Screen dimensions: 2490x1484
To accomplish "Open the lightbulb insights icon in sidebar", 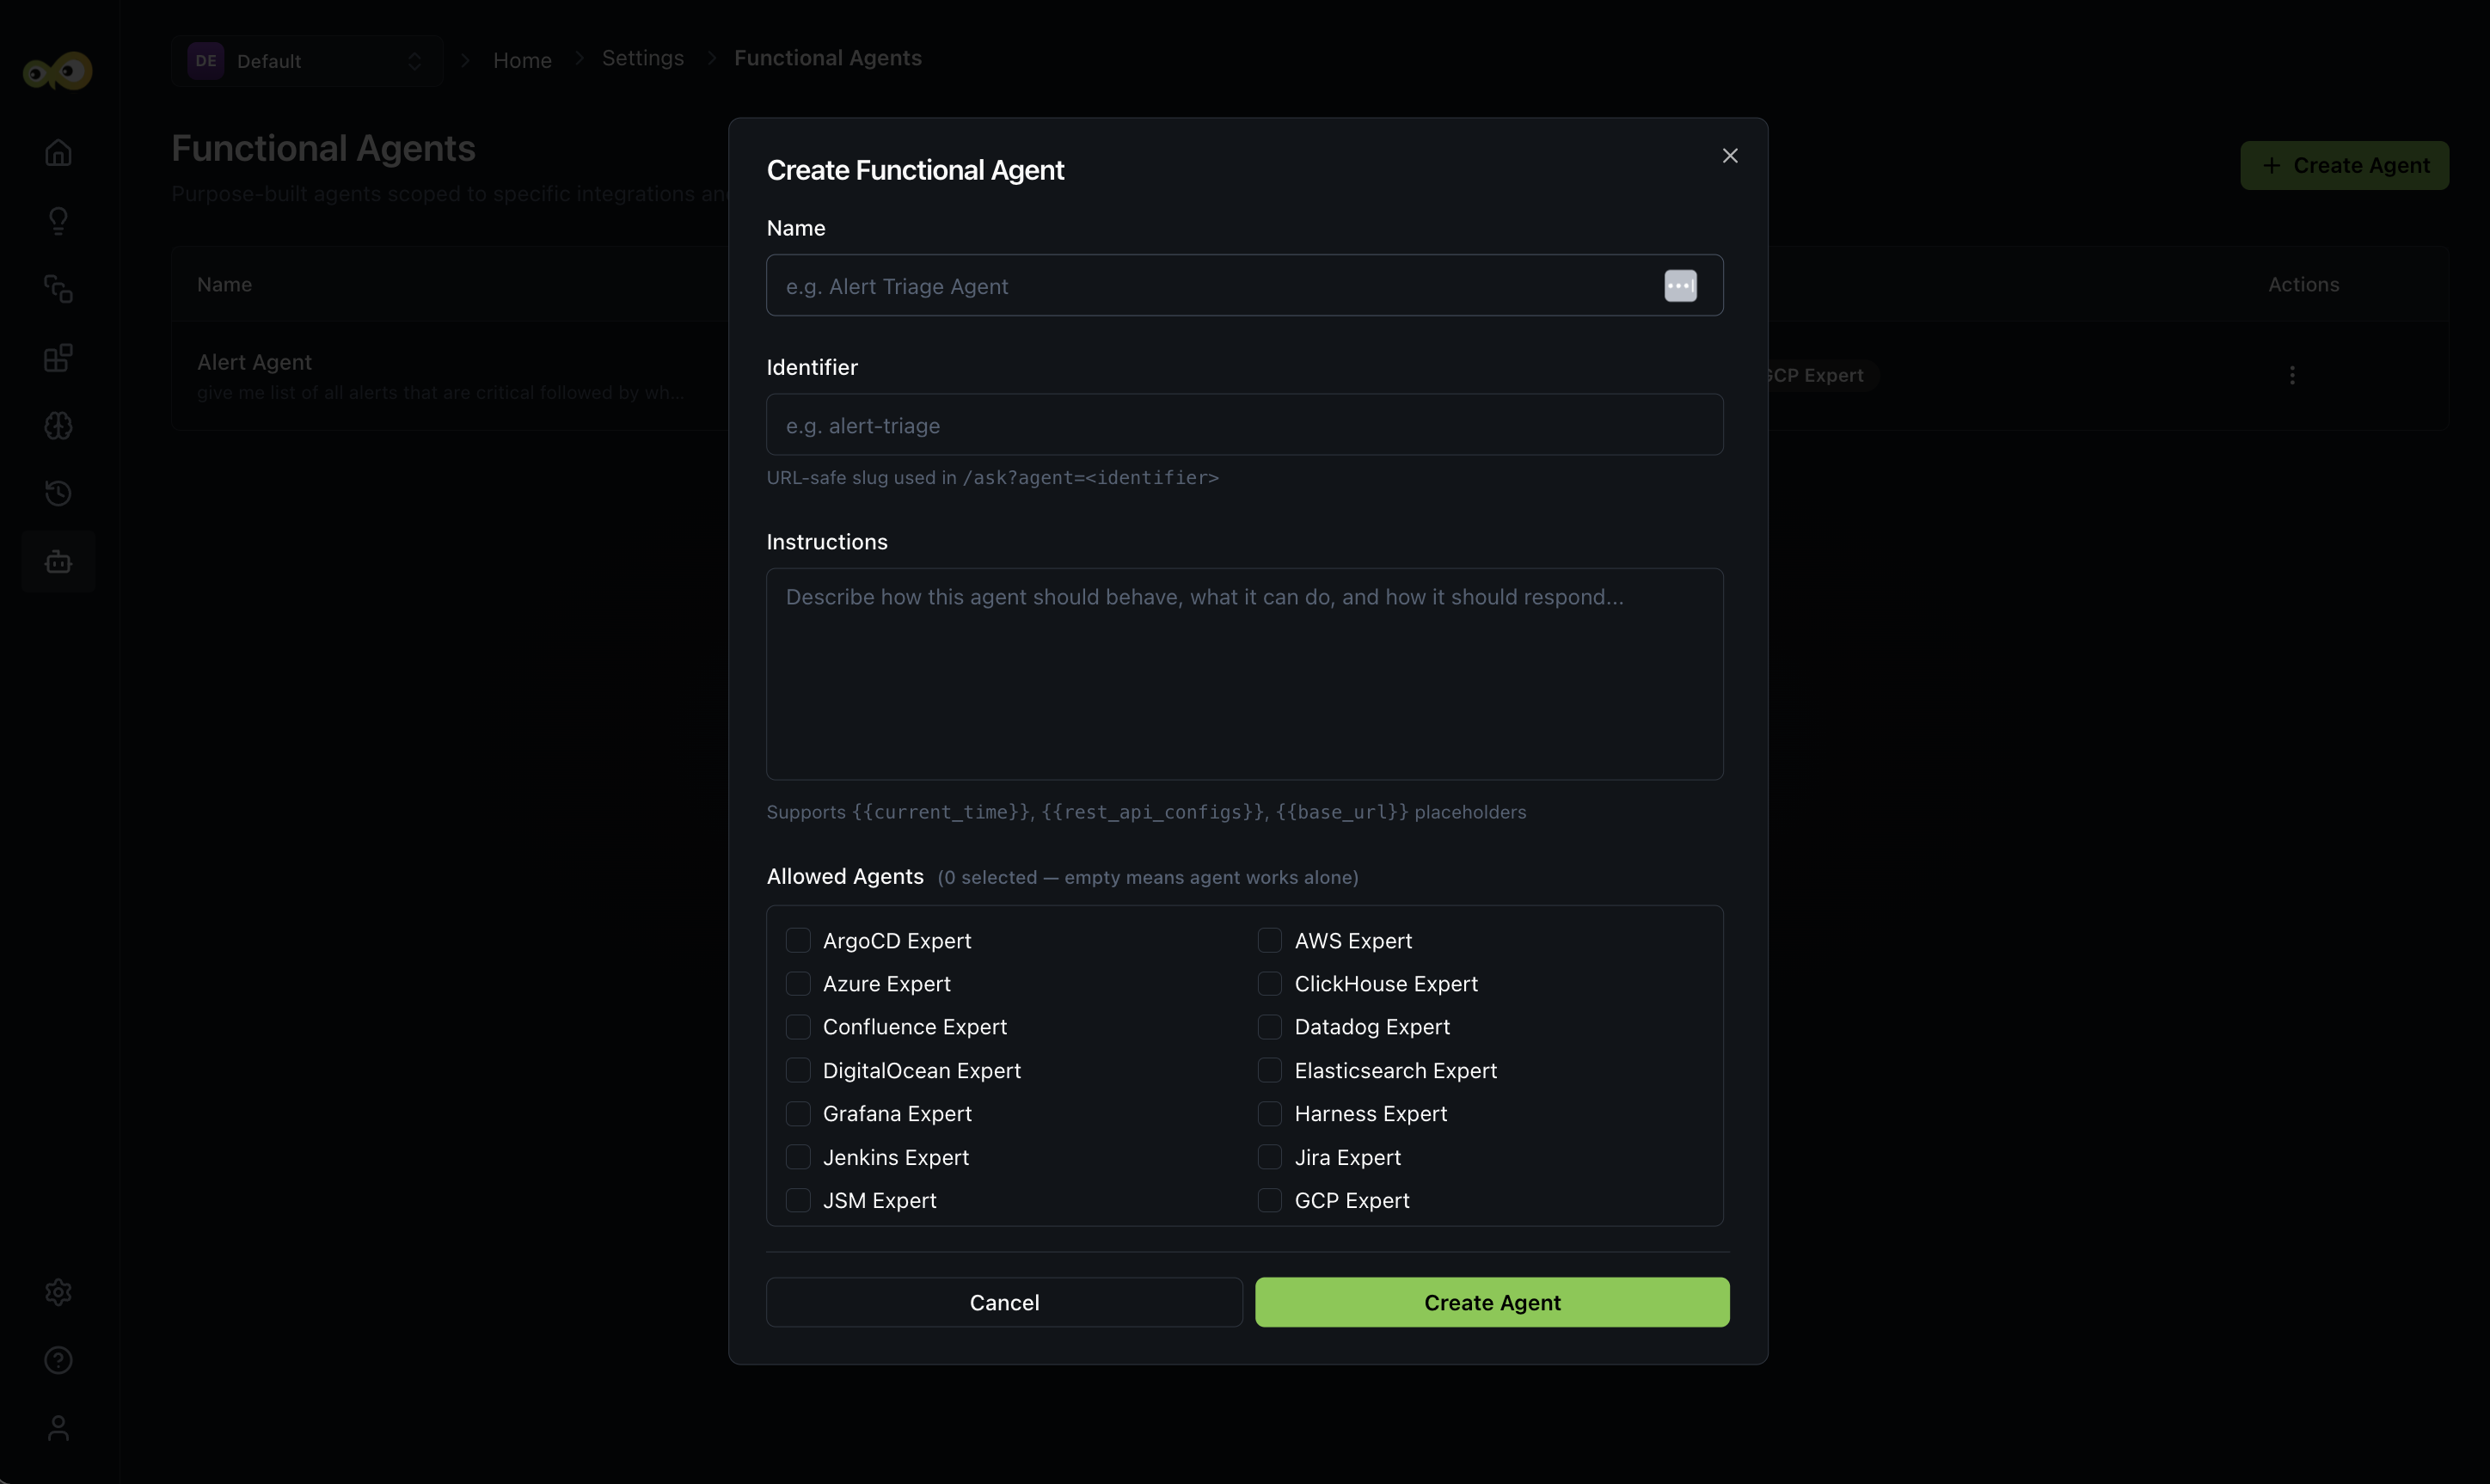I will [x=58, y=221].
